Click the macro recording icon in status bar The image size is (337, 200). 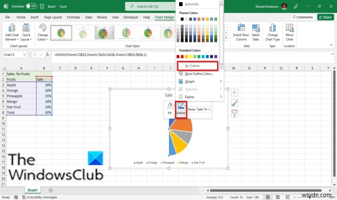[x=16, y=197]
